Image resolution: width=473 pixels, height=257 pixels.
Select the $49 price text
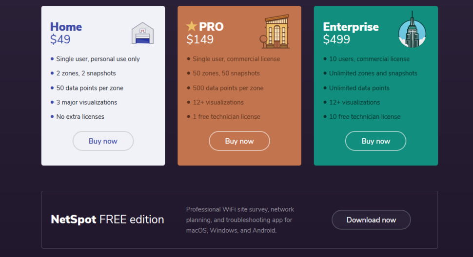click(x=60, y=39)
